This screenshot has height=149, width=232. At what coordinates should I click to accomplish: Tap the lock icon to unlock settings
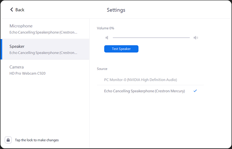tap(8, 140)
